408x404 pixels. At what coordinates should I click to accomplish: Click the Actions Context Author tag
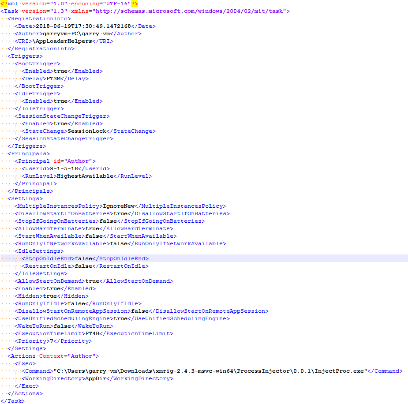pos(53,356)
